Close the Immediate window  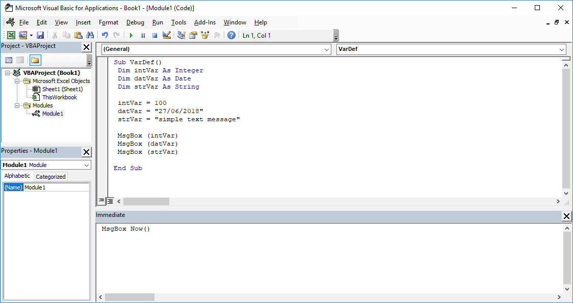pos(566,216)
